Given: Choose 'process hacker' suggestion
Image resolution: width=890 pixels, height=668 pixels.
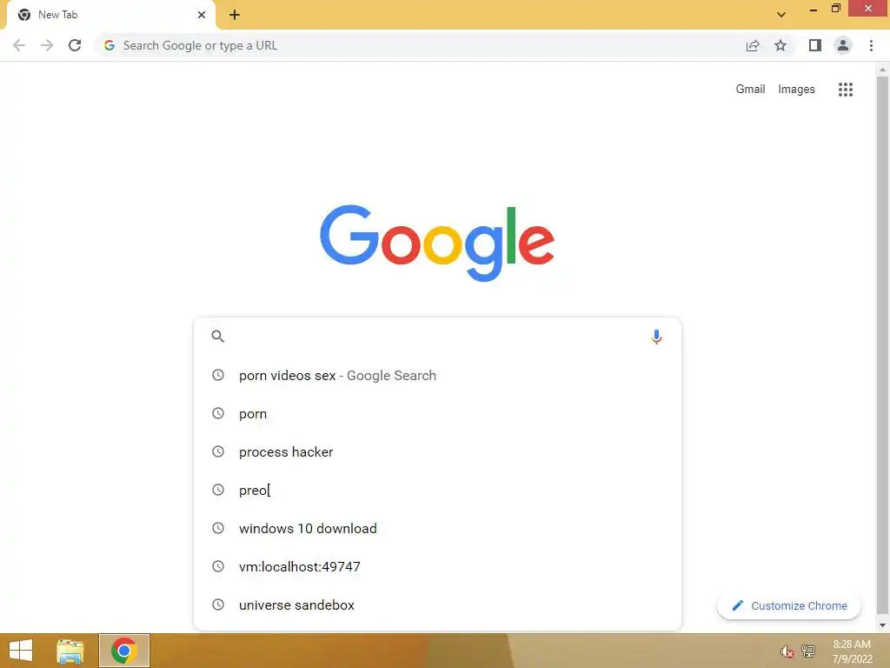Looking at the screenshot, I should [x=437, y=452].
